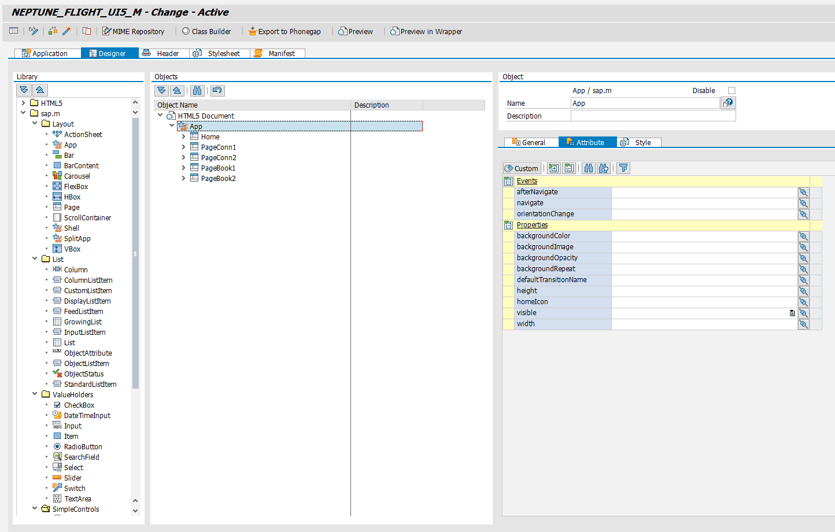Expand the PageConn1 node in Objects

[x=183, y=147]
